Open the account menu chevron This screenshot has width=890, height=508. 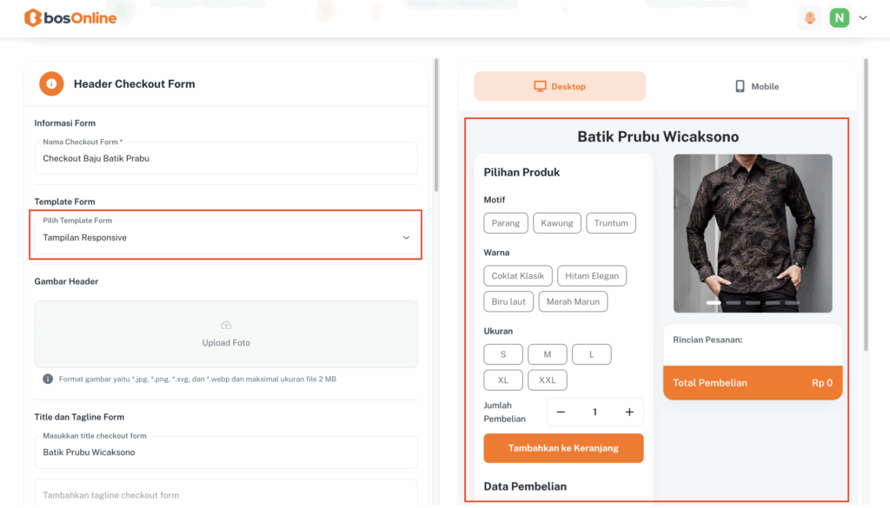(x=863, y=17)
